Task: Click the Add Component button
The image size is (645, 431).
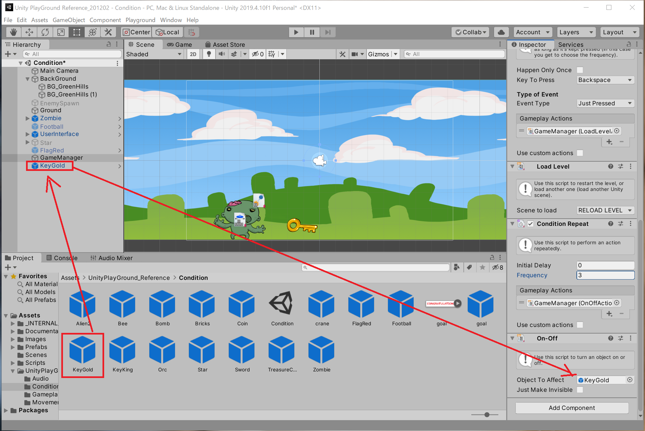Action: 572,408
